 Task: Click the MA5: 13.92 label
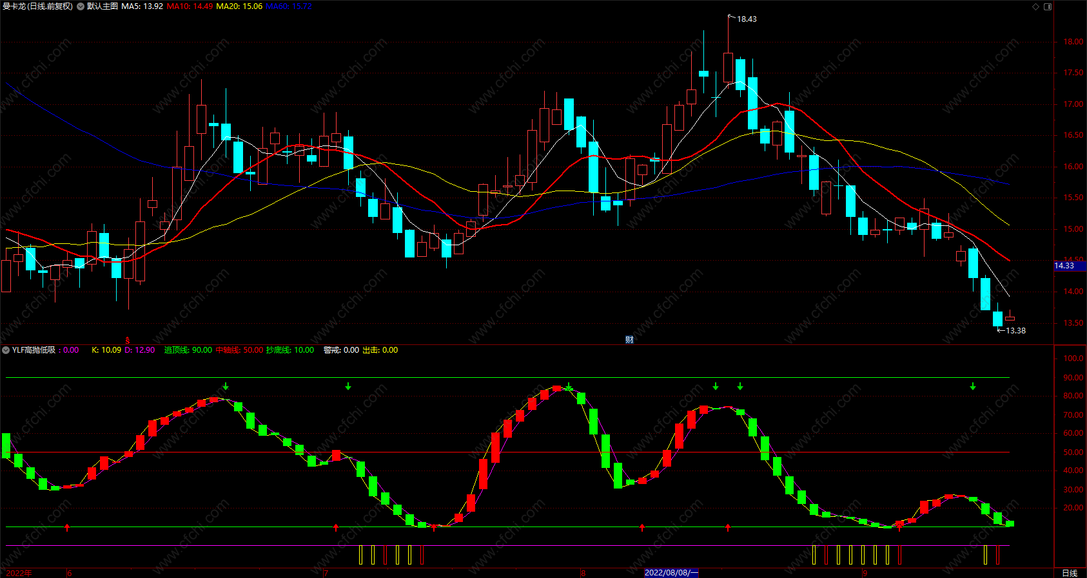click(x=142, y=6)
